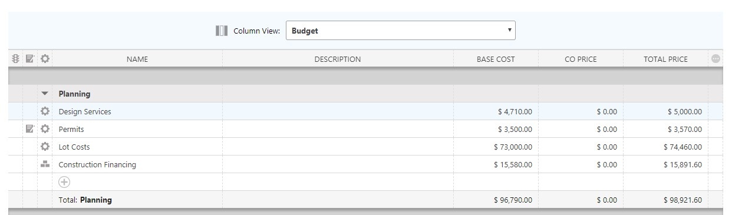Select the Design Services name cell
The height and width of the screenshot is (215, 732).
pos(137,111)
